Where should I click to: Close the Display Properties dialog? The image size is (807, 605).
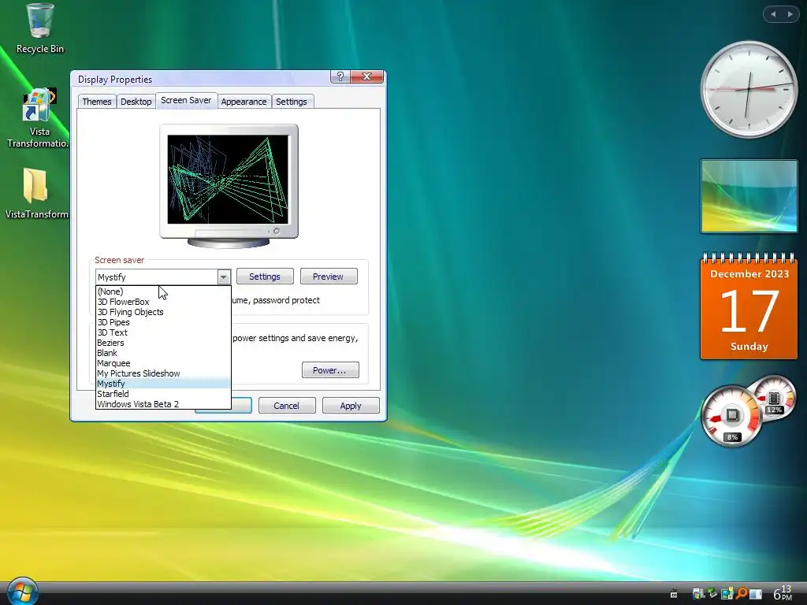(x=366, y=76)
